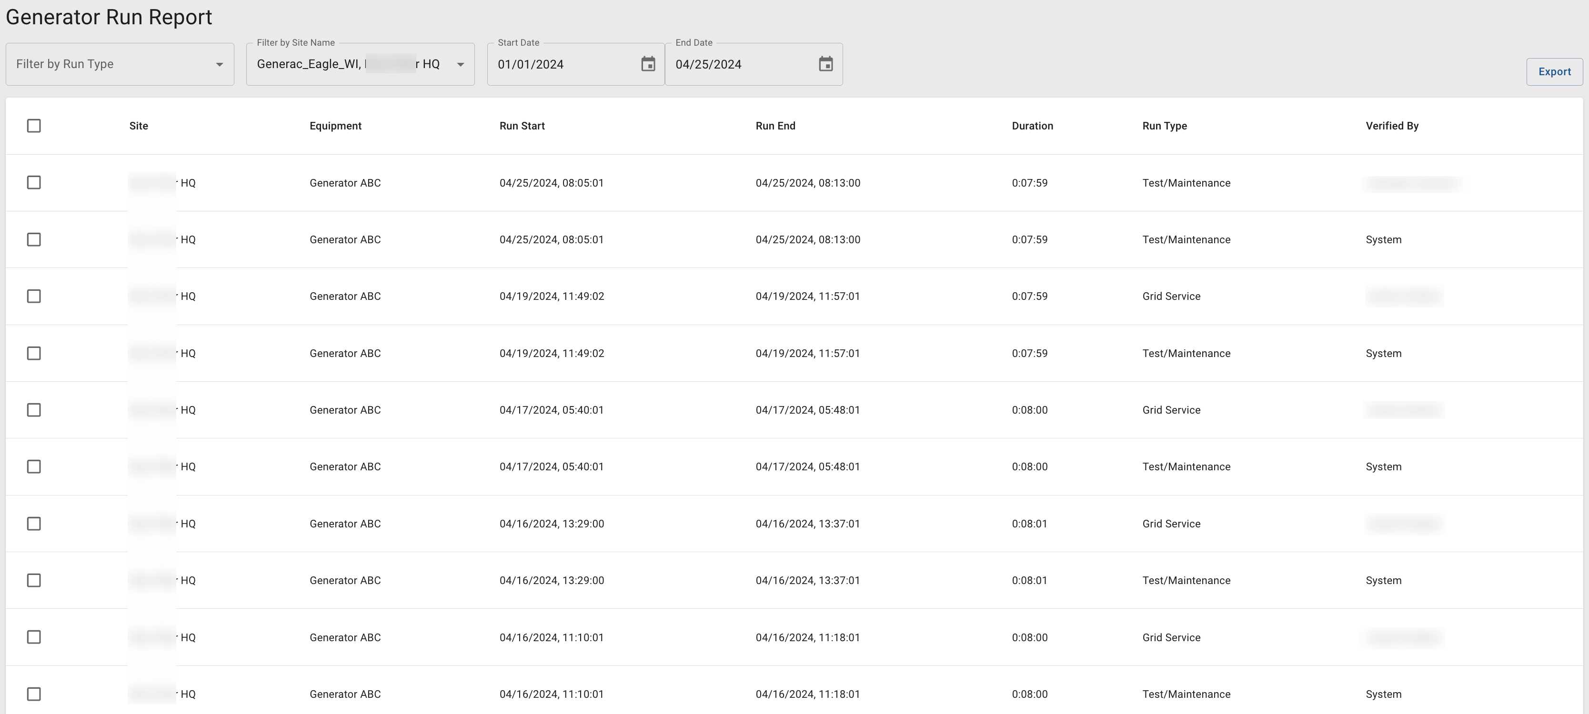The height and width of the screenshot is (714, 1589).
Task: Select the first 04/19/2024 Grid Service row checkbox
Action: pos(34,296)
